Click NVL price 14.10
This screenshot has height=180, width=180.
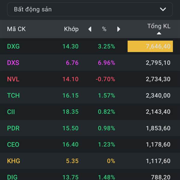[x=70, y=79]
